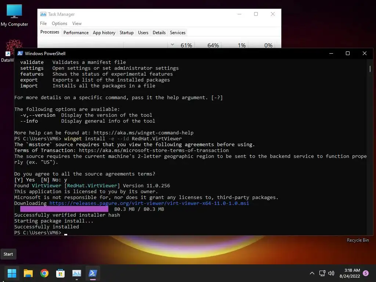Maximize the Windows PowerShell window
Screen dimensions: 376x282
pos(348,54)
